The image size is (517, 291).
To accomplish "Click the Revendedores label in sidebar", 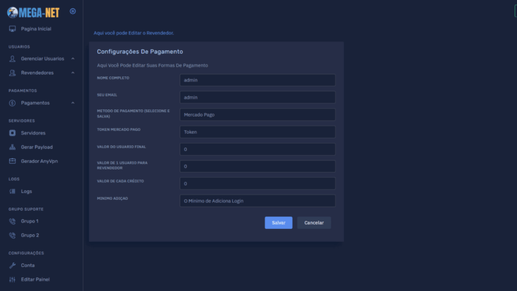I will pos(37,73).
